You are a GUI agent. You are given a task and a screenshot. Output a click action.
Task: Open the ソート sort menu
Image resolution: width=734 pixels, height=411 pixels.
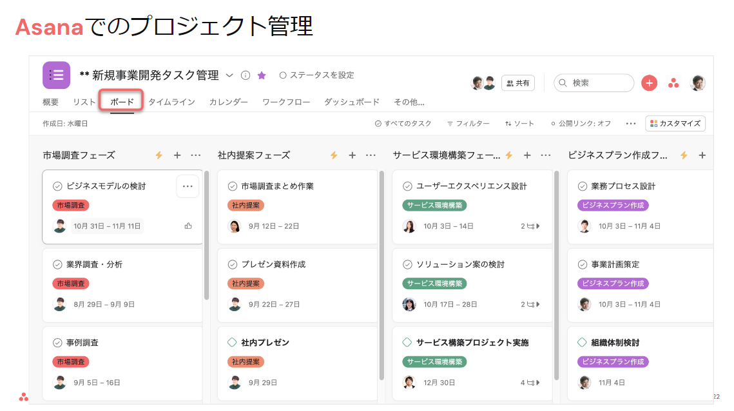(x=519, y=124)
